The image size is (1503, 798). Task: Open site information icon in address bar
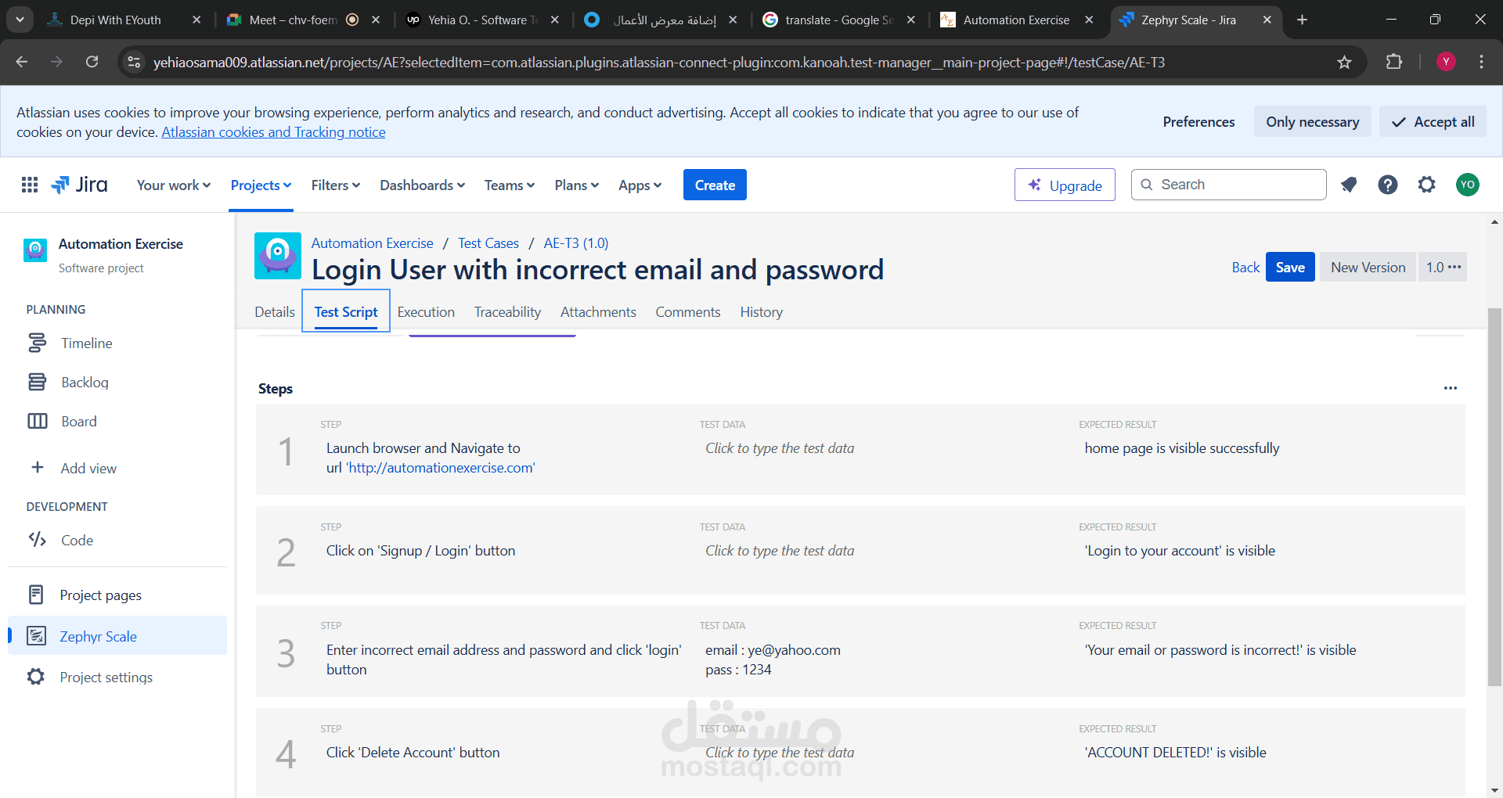135,62
